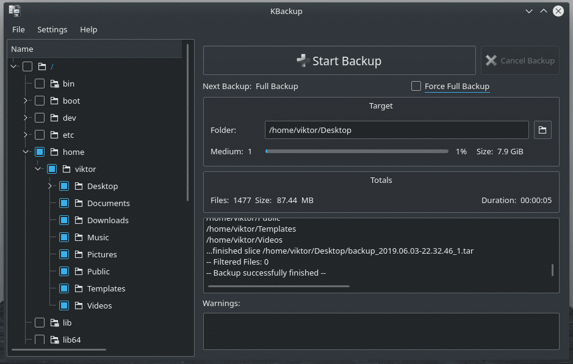The image size is (573, 364).
Task: Collapse the viktor folder node
Action: [38, 169]
